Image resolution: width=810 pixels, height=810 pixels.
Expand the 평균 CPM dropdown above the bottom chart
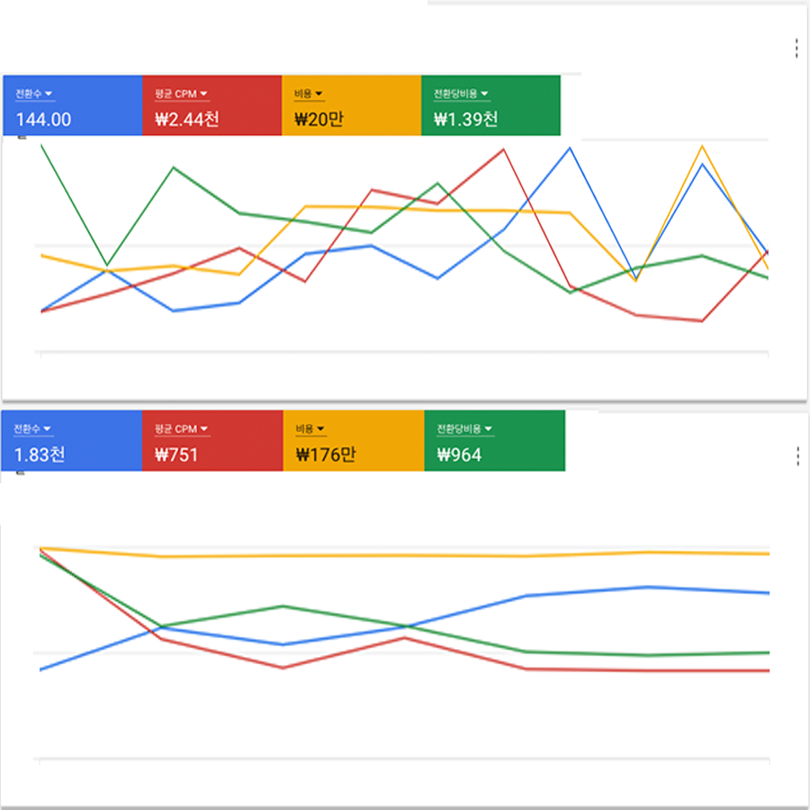[181, 429]
